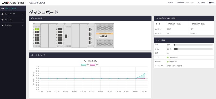Click the 保存 save button
The width and height of the screenshot is (216, 99).
tap(211, 3)
